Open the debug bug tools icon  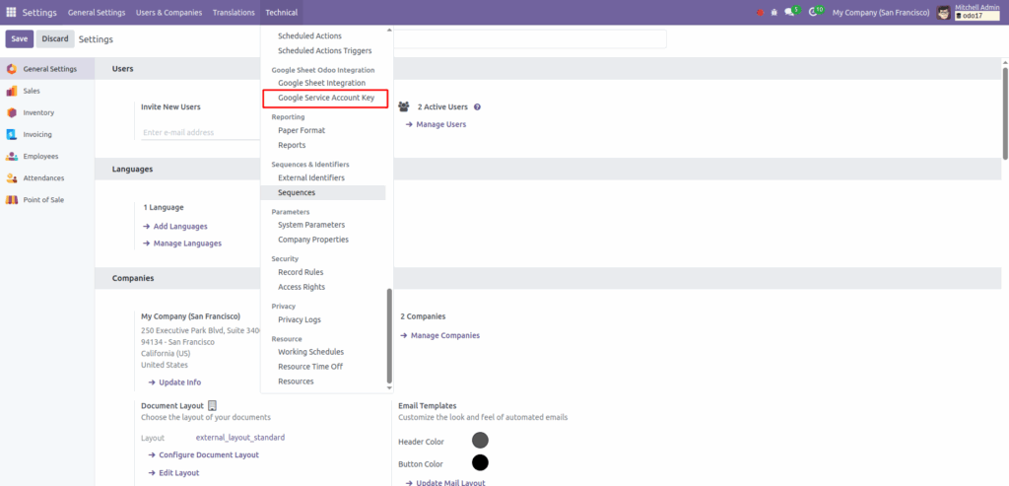pos(774,12)
